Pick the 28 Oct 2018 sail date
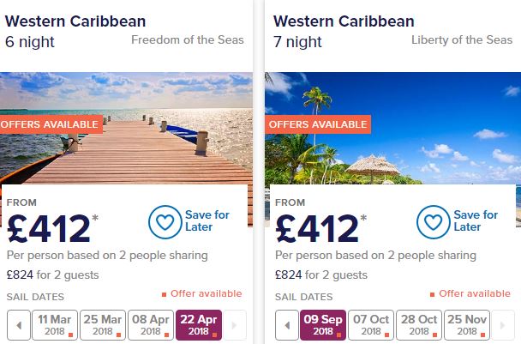 coord(418,325)
